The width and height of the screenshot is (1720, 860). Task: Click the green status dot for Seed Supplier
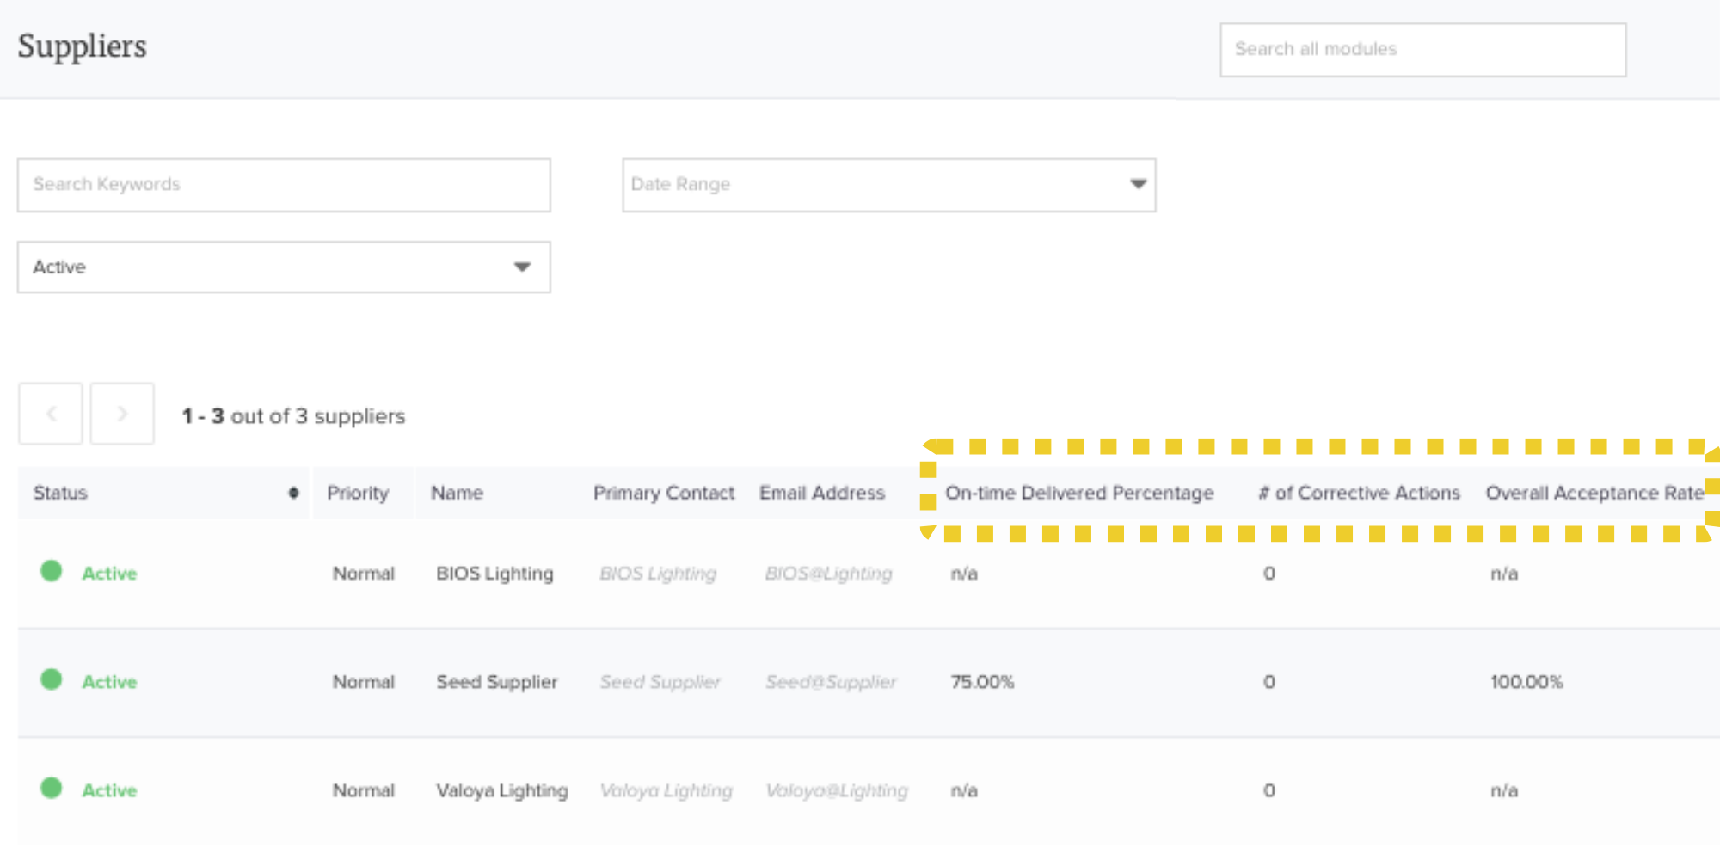pyautogui.click(x=52, y=679)
